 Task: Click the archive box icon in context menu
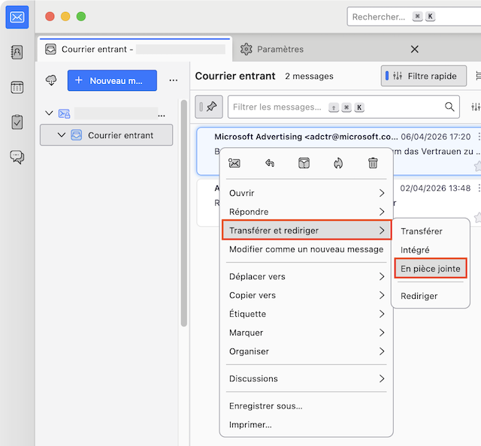(x=304, y=163)
